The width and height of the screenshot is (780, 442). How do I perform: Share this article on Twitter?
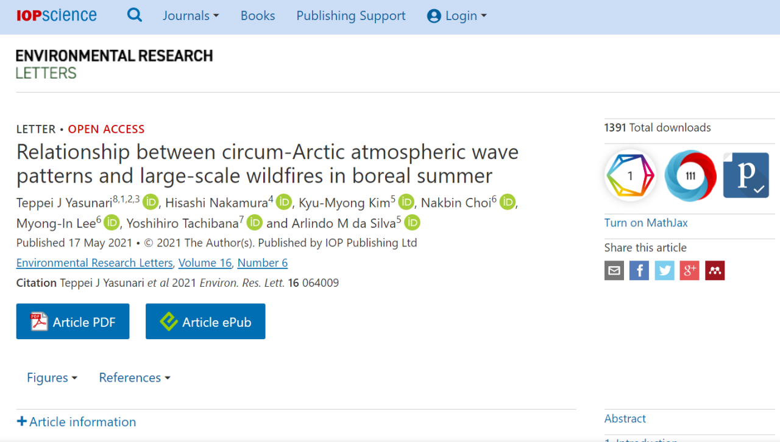pyautogui.click(x=665, y=270)
